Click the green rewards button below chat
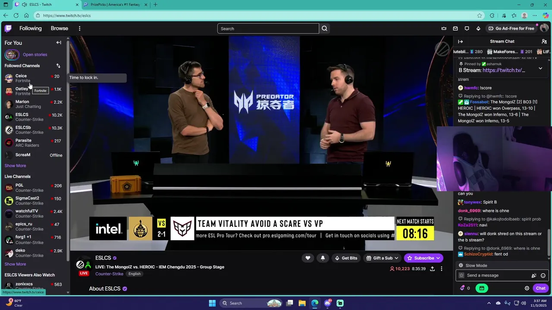 tap(482, 288)
